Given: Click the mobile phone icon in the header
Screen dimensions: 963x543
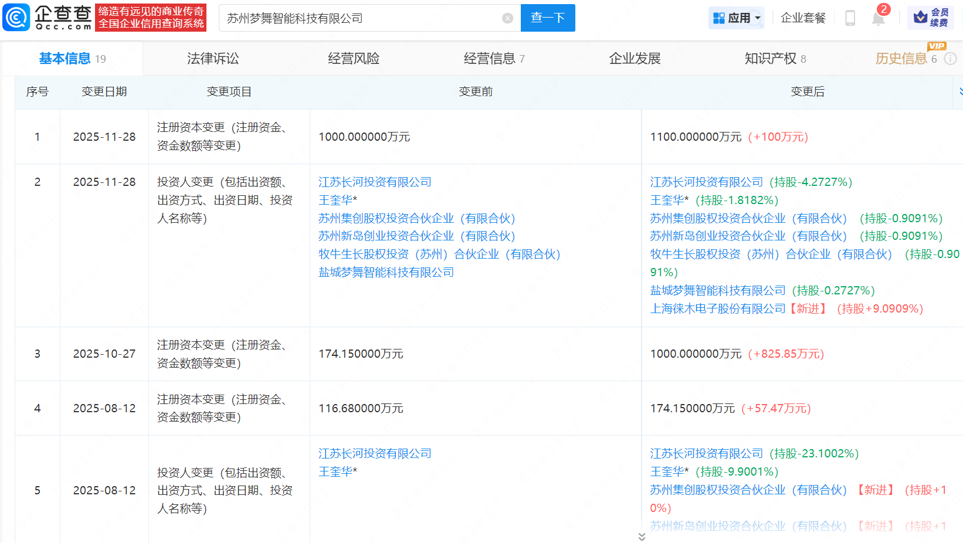Looking at the screenshot, I should click(850, 18).
